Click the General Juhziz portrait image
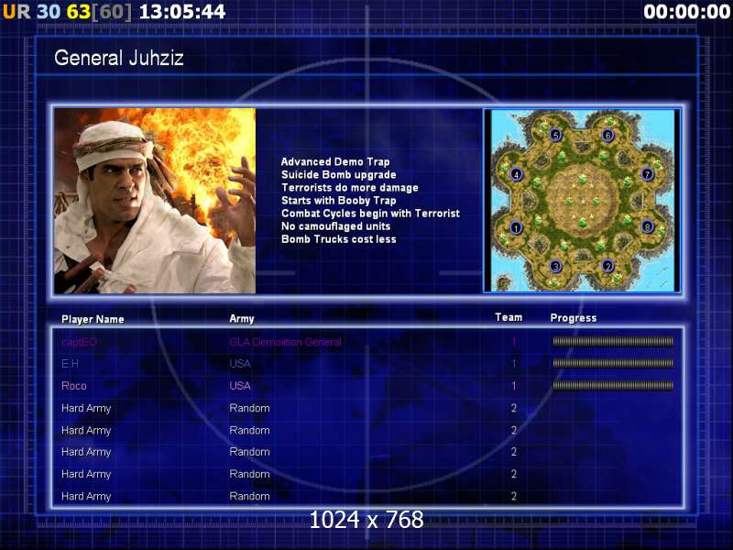This screenshot has width=733, height=550. [x=155, y=201]
